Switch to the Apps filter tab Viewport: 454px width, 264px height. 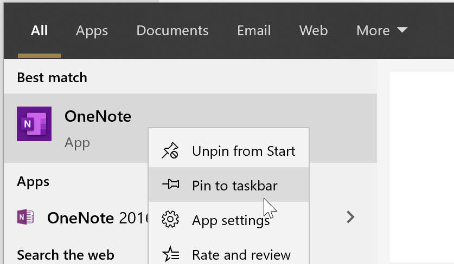(x=92, y=31)
